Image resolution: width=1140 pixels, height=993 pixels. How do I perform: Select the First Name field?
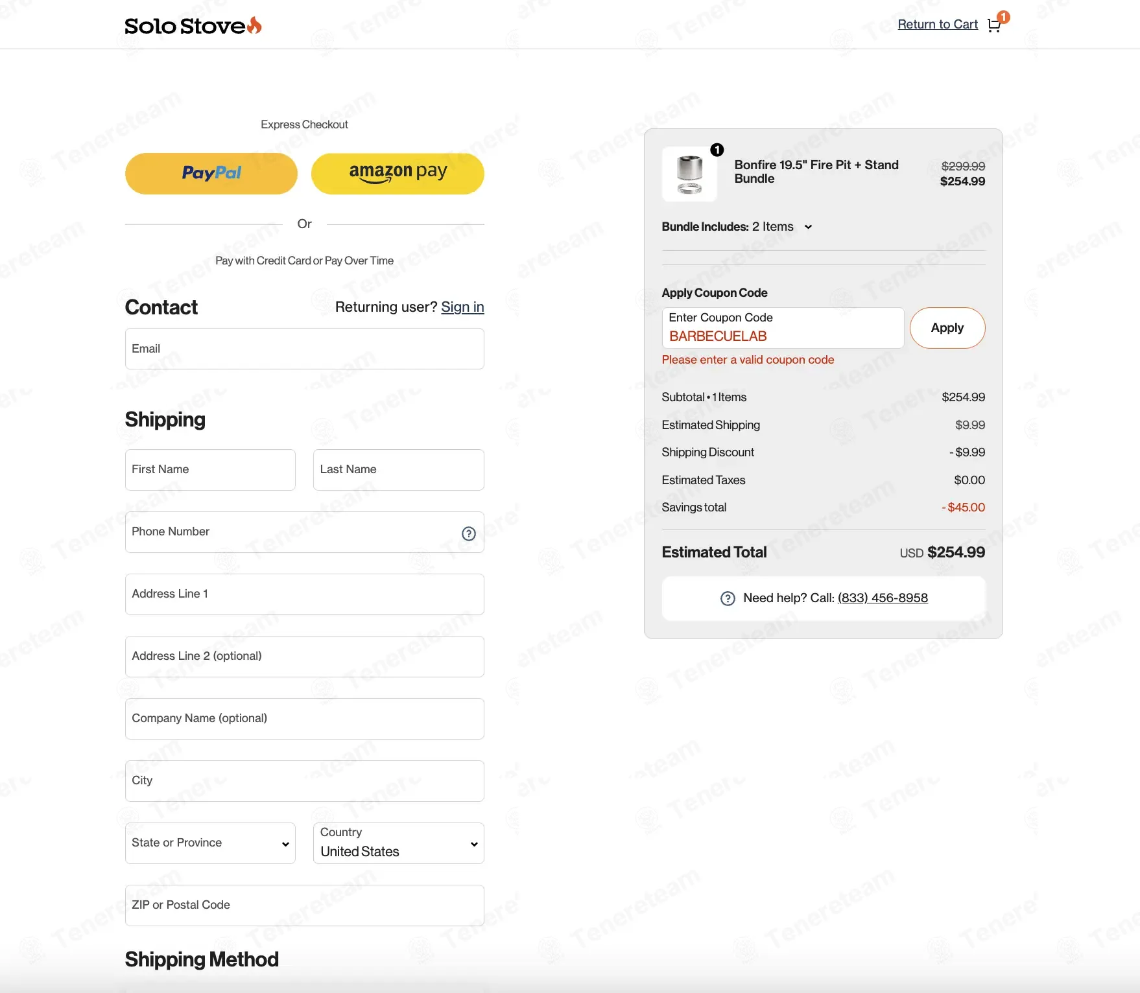tap(210, 470)
